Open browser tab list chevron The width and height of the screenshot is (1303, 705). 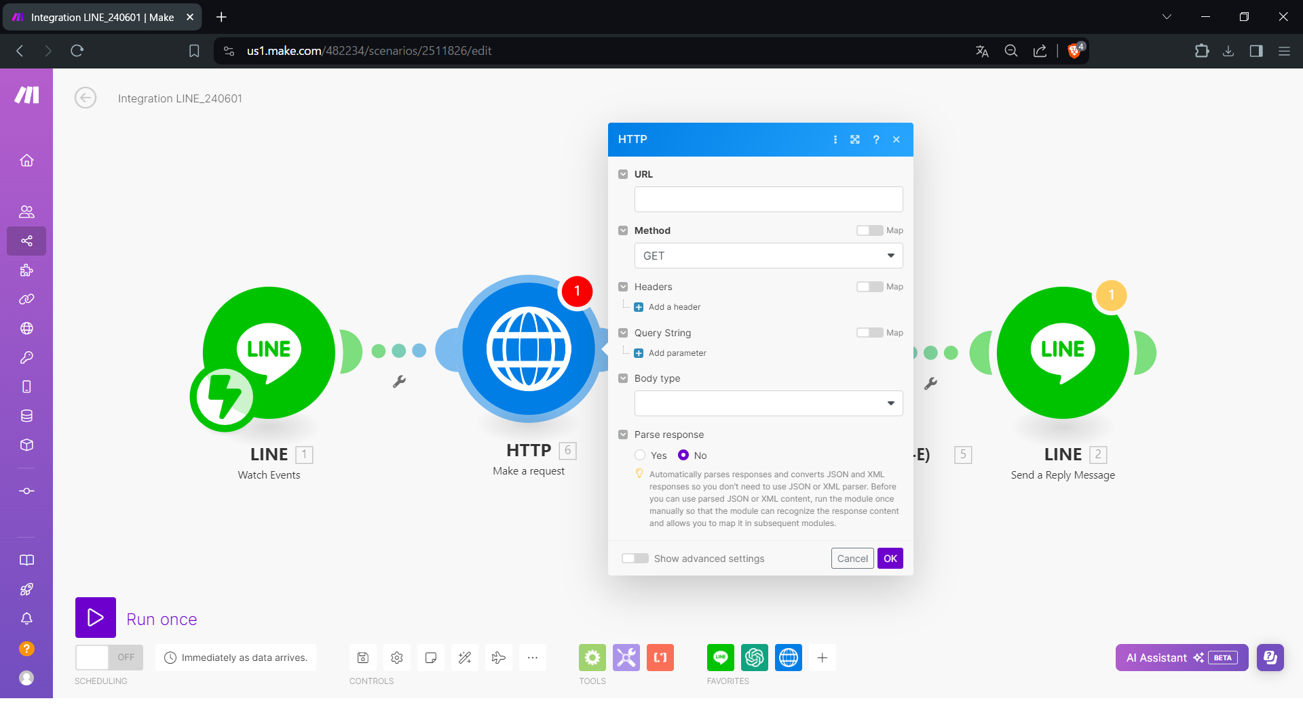1167,17
